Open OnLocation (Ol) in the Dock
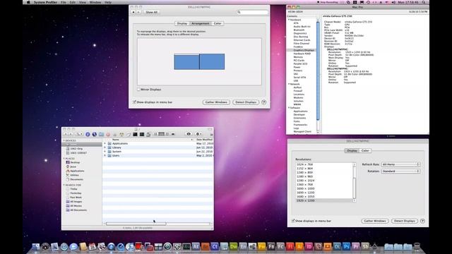 point(337,247)
